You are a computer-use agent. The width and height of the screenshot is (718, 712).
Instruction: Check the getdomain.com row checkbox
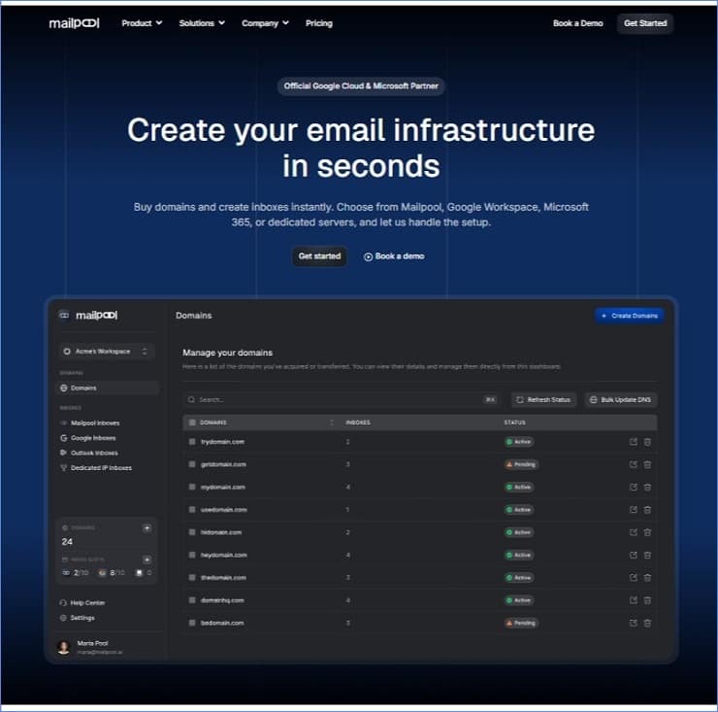click(x=192, y=464)
